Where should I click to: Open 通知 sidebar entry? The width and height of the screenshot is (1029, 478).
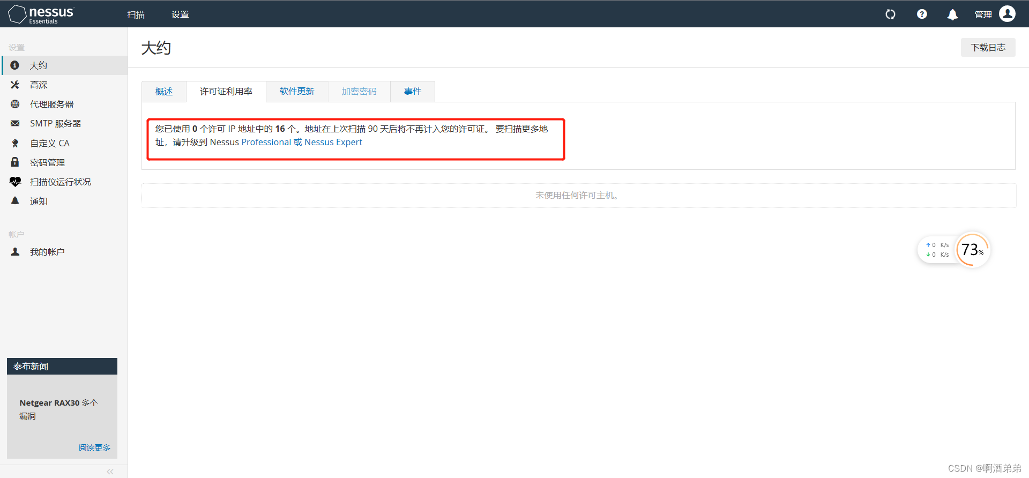(64, 201)
